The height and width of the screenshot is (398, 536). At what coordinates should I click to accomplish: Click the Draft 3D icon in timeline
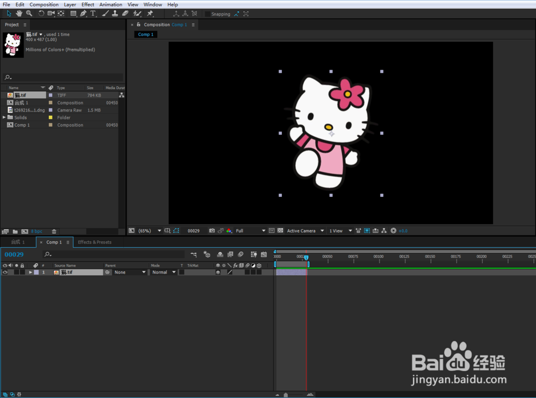coord(207,254)
